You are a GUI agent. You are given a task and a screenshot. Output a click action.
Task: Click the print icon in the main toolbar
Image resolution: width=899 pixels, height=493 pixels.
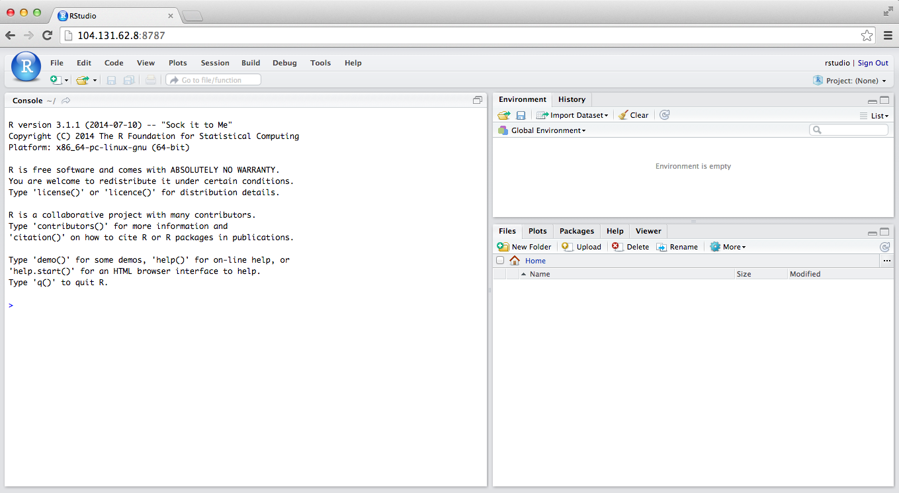[x=151, y=80]
